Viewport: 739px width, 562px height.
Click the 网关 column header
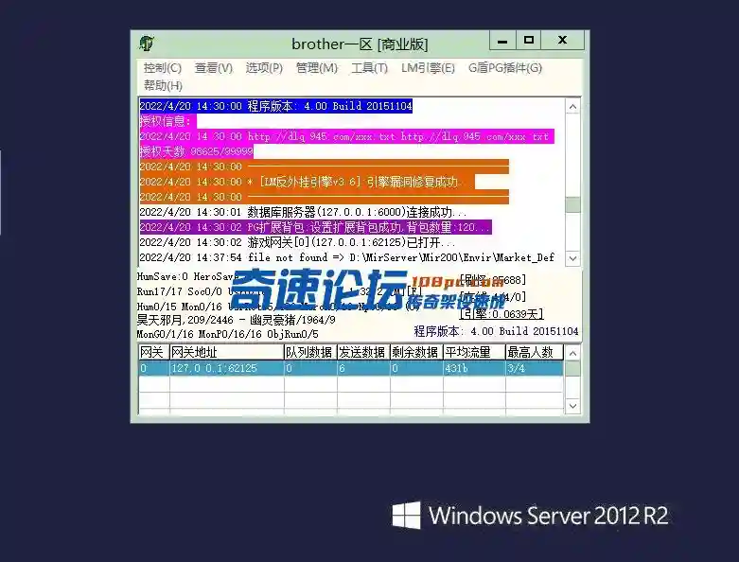[x=153, y=352]
